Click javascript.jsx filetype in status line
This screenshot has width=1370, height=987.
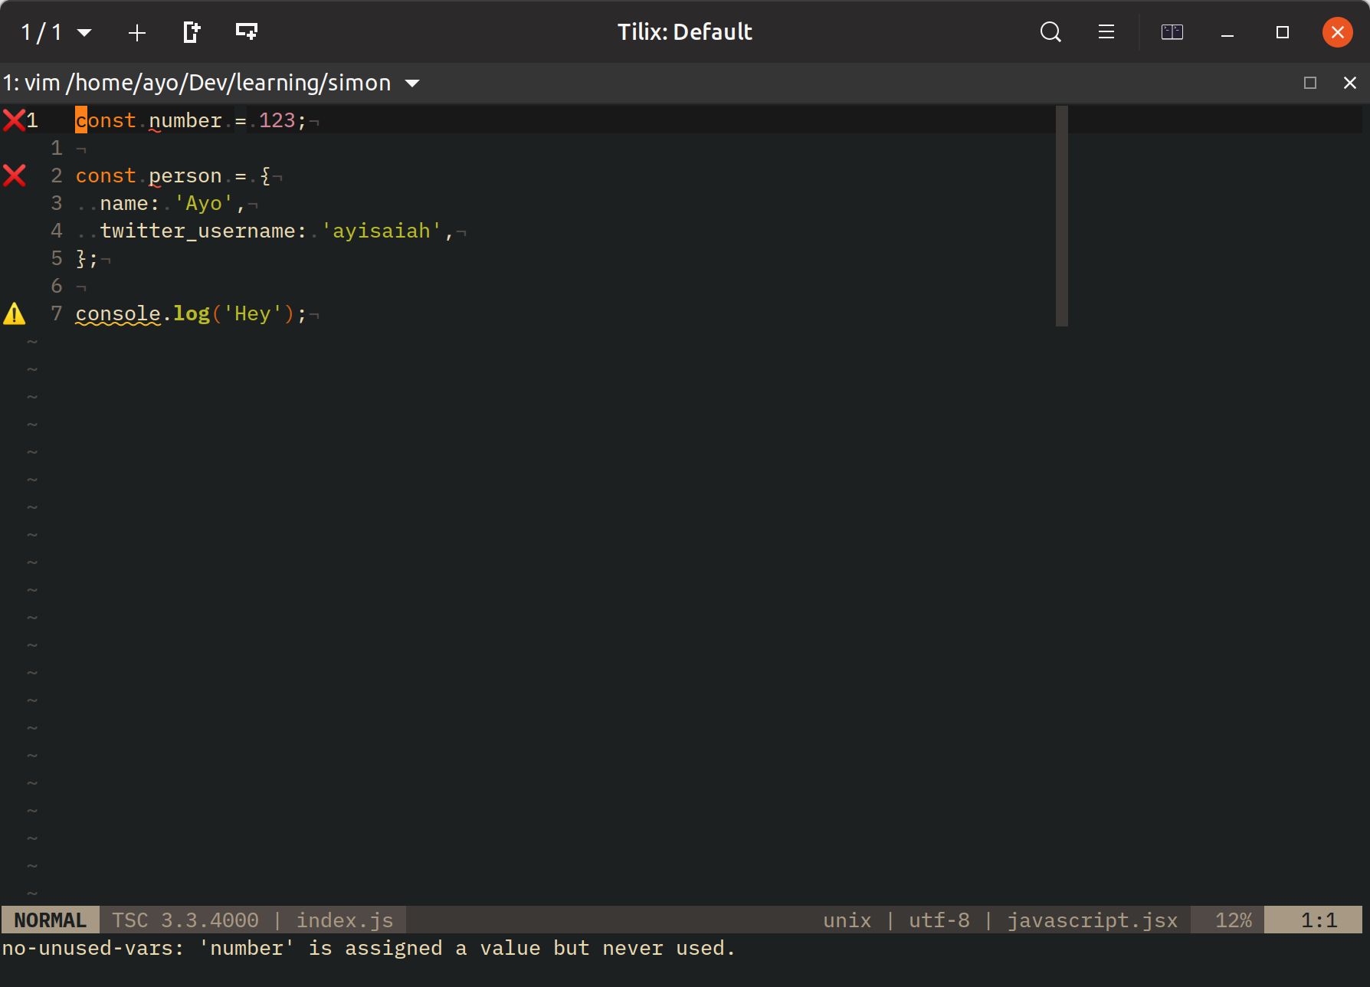[1092, 920]
